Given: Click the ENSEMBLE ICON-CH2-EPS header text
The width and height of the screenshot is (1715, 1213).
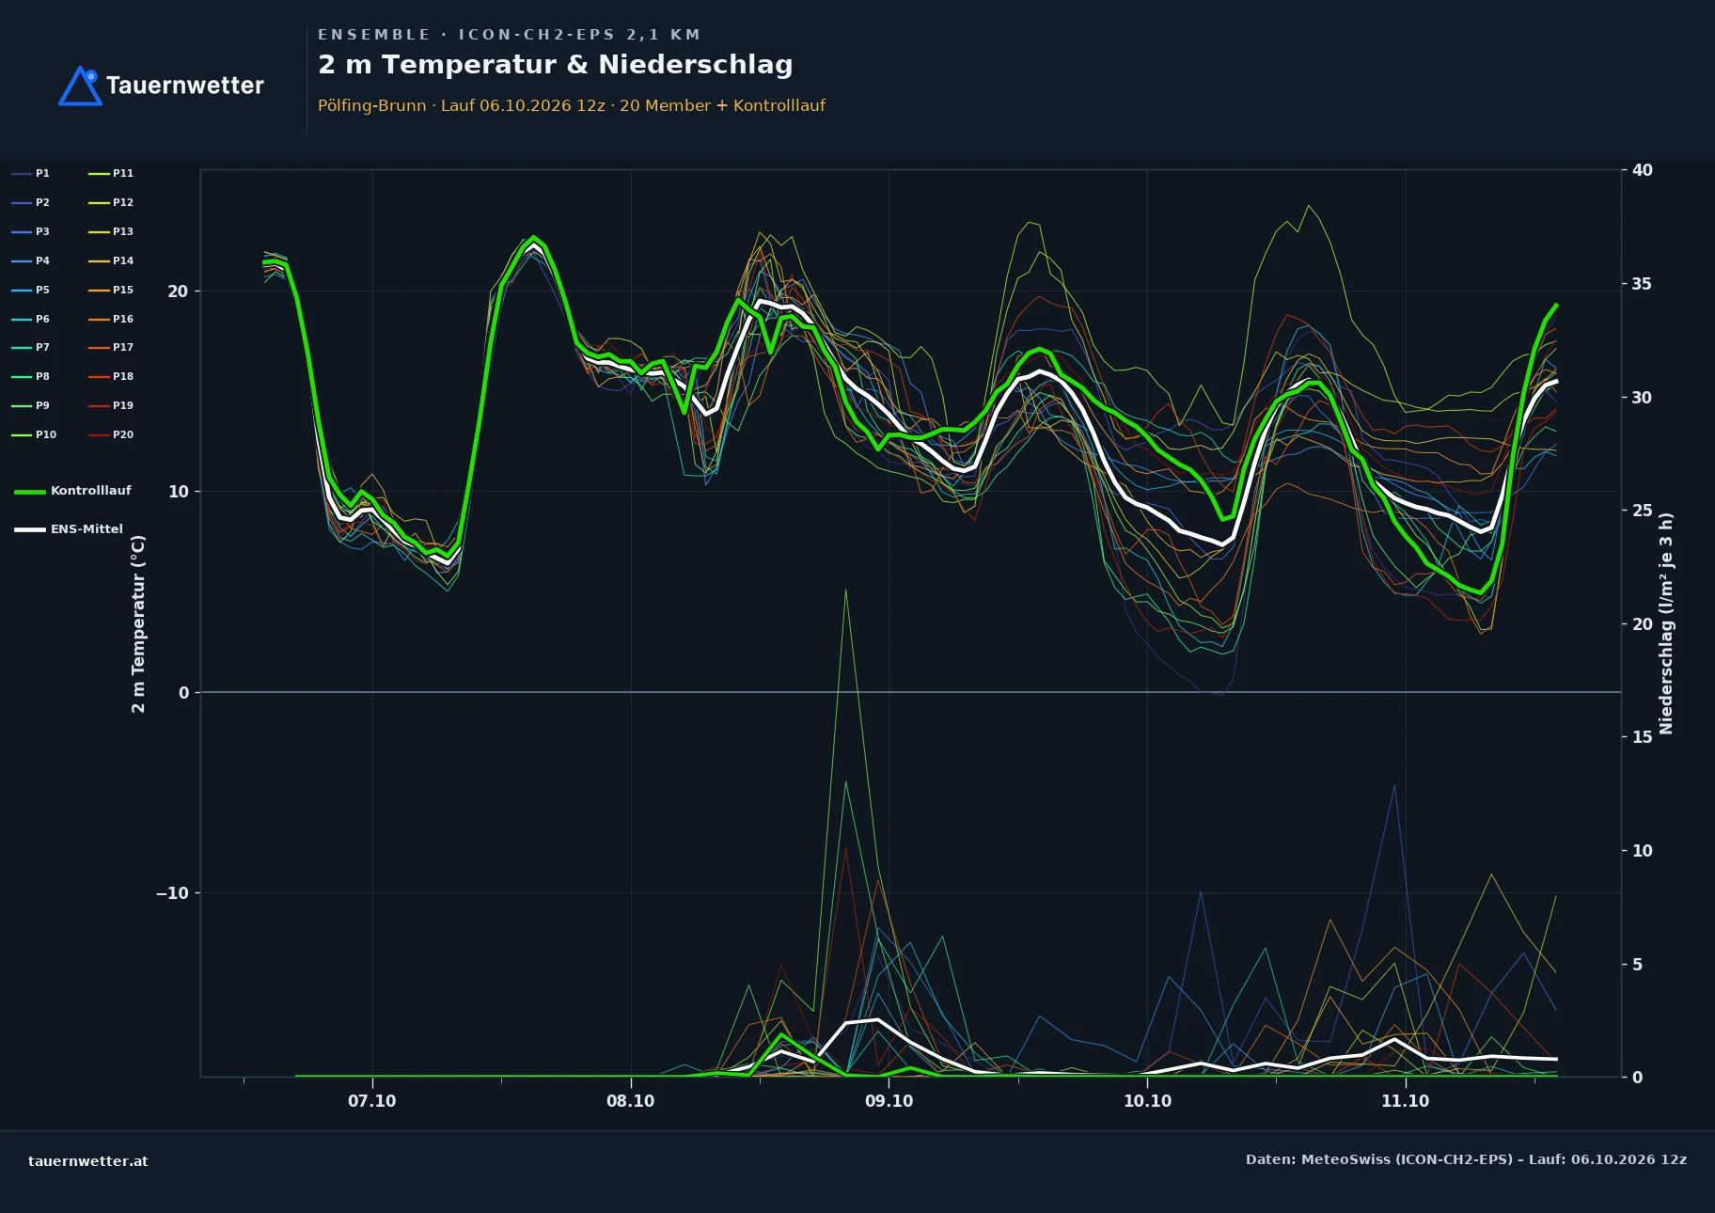Looking at the screenshot, I should (509, 35).
